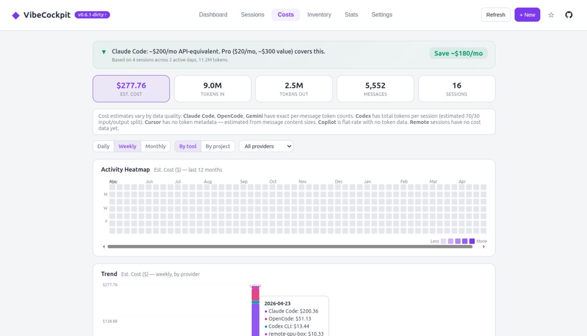Screen dimensions: 587x336
Task: Open the Inventory page
Action: (x=319, y=15)
